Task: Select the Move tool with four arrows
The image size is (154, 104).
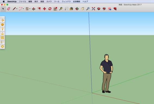Action: [45, 9]
